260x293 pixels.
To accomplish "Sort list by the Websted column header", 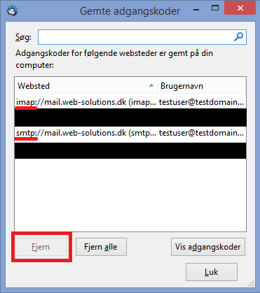I will (x=86, y=86).
